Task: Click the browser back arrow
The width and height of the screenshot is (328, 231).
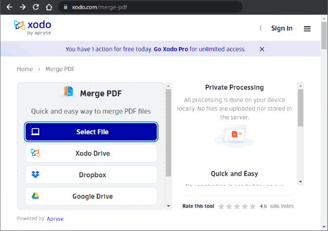Action: [x=9, y=8]
